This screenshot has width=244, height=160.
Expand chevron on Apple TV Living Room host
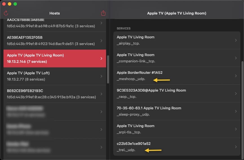101,58
